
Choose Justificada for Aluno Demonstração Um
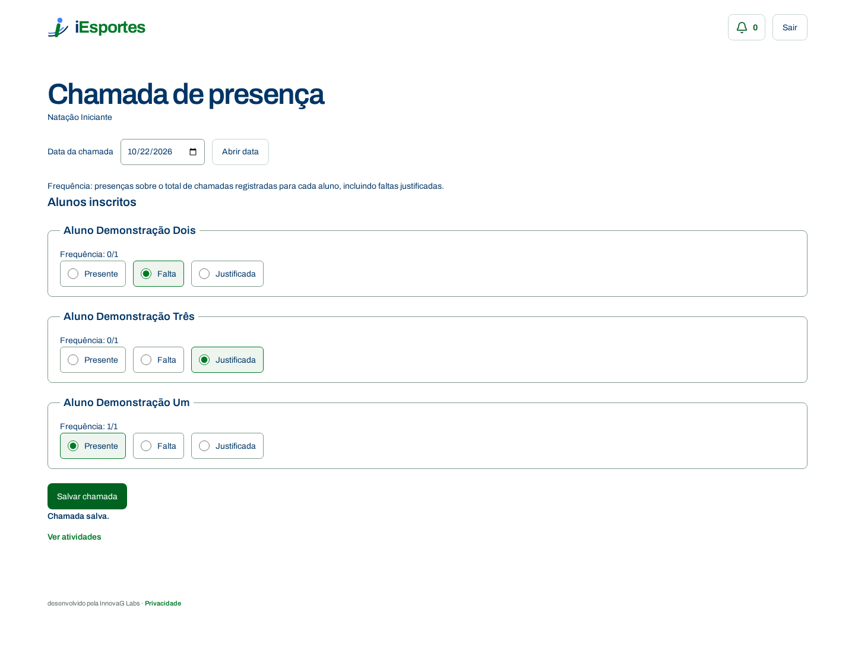(x=227, y=446)
